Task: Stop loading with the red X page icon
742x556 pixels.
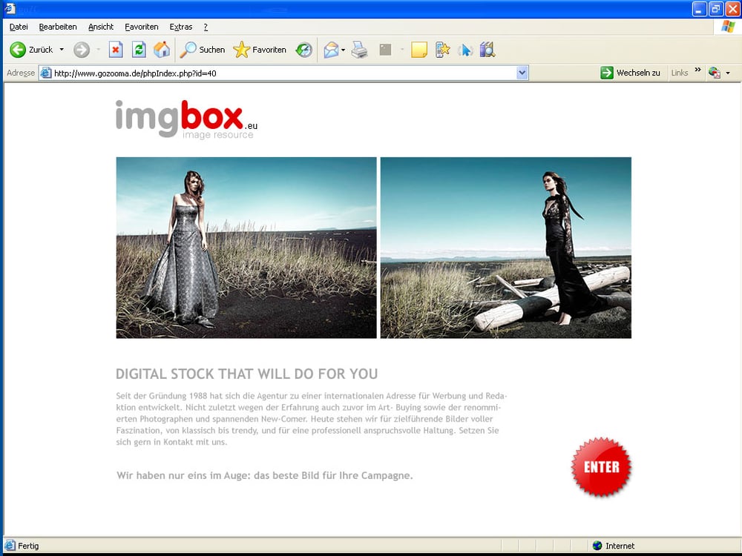Action: point(116,50)
